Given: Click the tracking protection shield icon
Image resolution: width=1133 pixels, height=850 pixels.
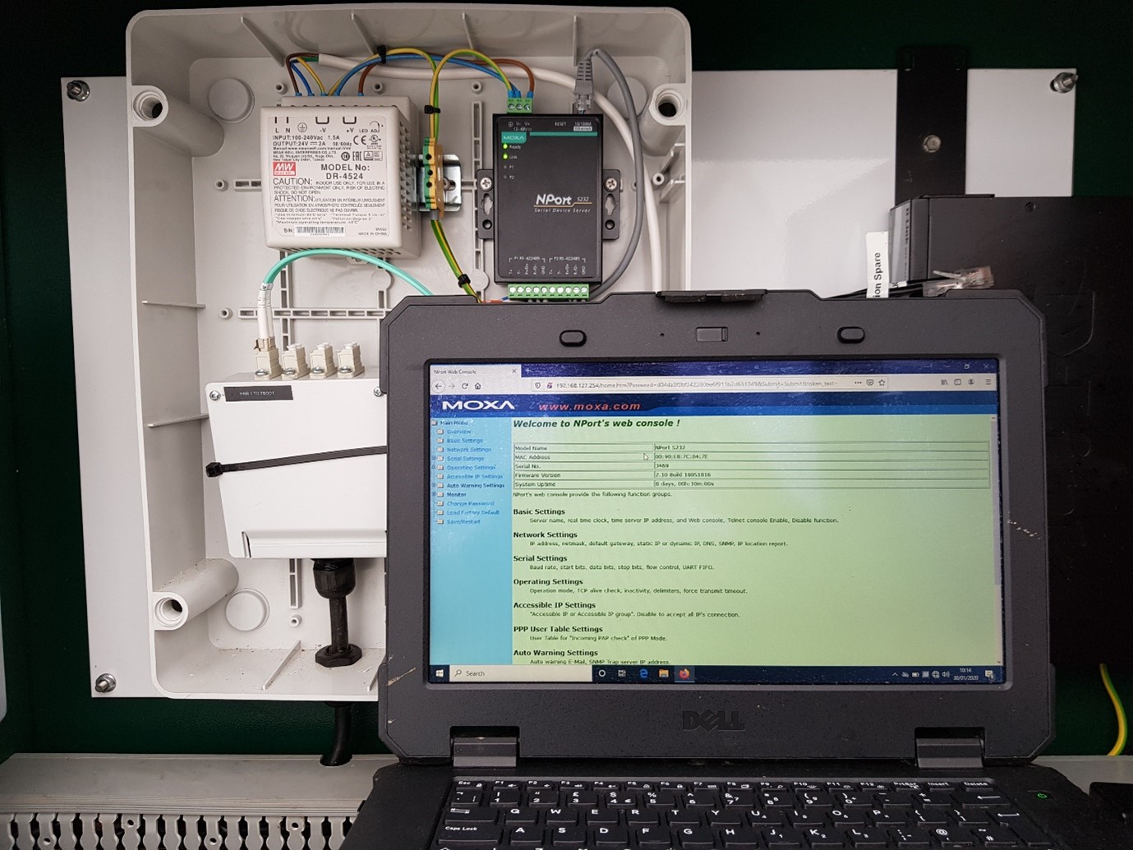Looking at the screenshot, I should coord(537,386).
